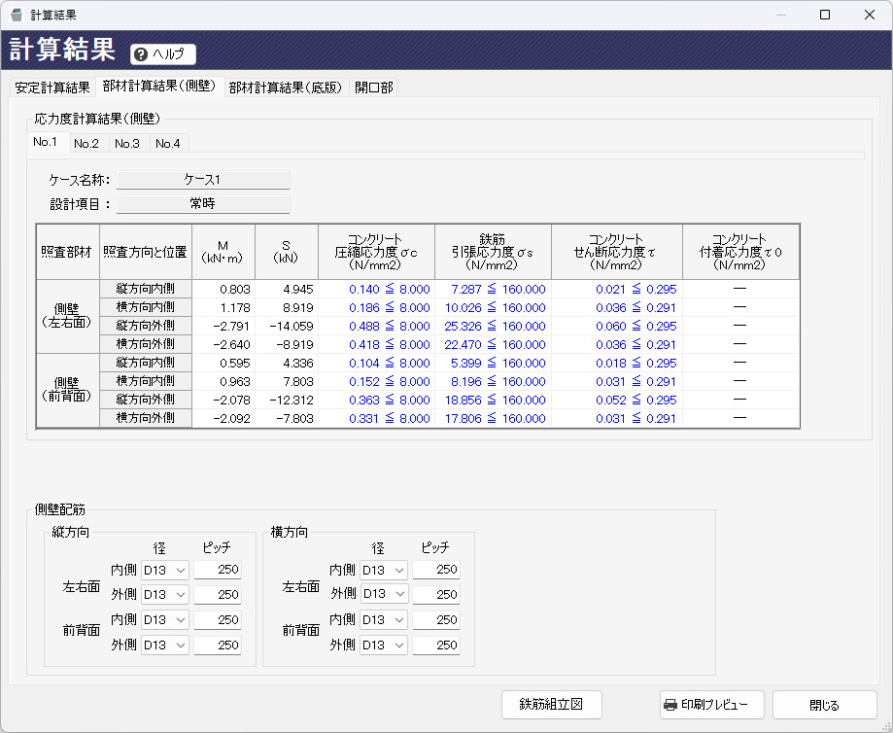Click the M (kN·m) column header
The height and width of the screenshot is (733, 893).
click(223, 252)
